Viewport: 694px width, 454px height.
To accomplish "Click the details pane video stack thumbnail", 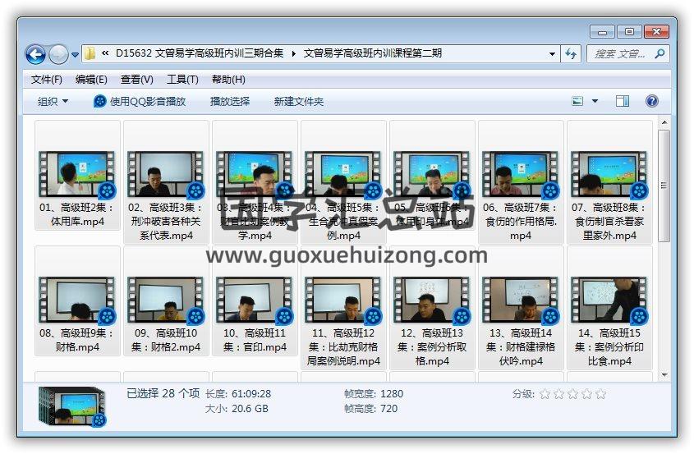I will (x=72, y=407).
